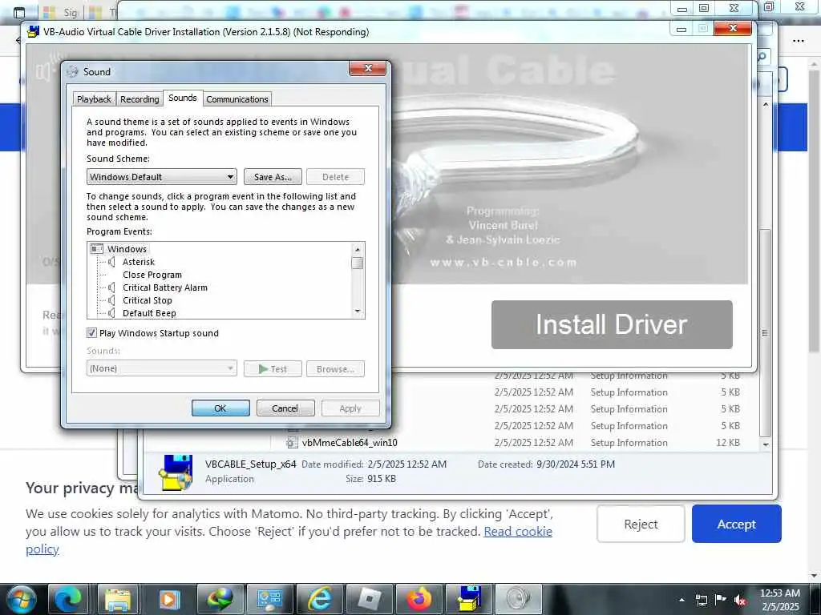Open the Communications tab

[x=237, y=98]
